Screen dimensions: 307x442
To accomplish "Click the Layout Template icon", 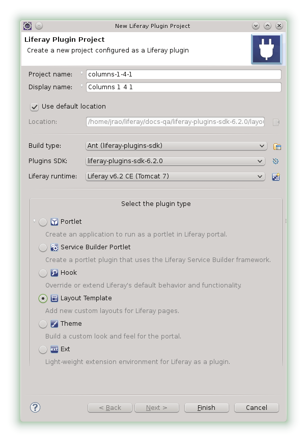I will (54, 298).
